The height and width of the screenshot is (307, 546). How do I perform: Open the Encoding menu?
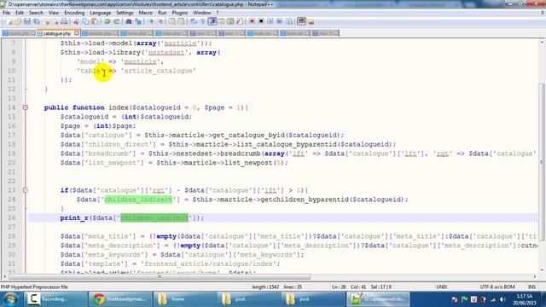click(74, 13)
